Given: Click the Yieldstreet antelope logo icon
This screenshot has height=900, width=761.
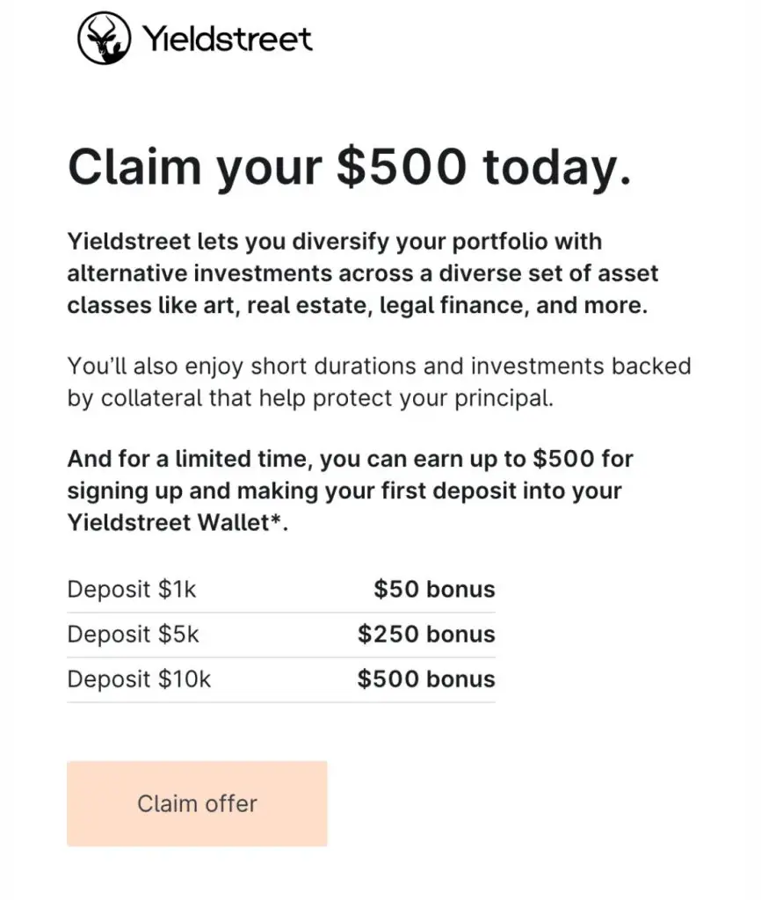Looking at the screenshot, I should (104, 39).
